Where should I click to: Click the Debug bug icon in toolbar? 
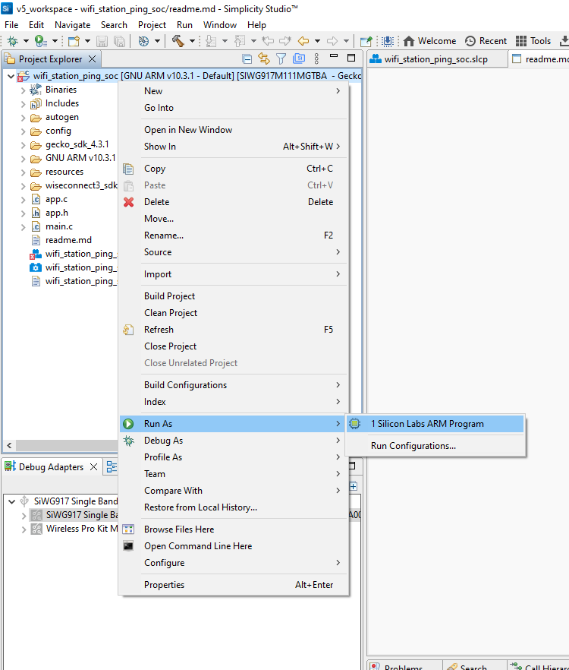click(12, 41)
